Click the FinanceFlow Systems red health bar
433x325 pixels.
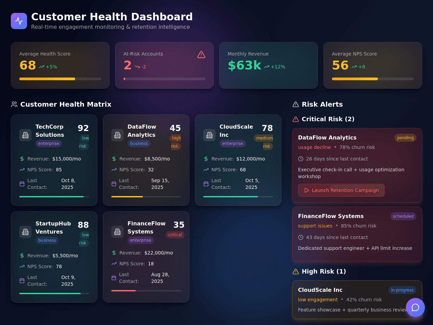point(146,291)
